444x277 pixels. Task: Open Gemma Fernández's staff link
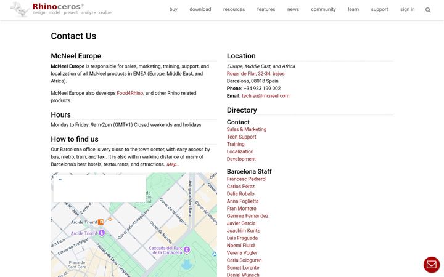(x=247, y=215)
